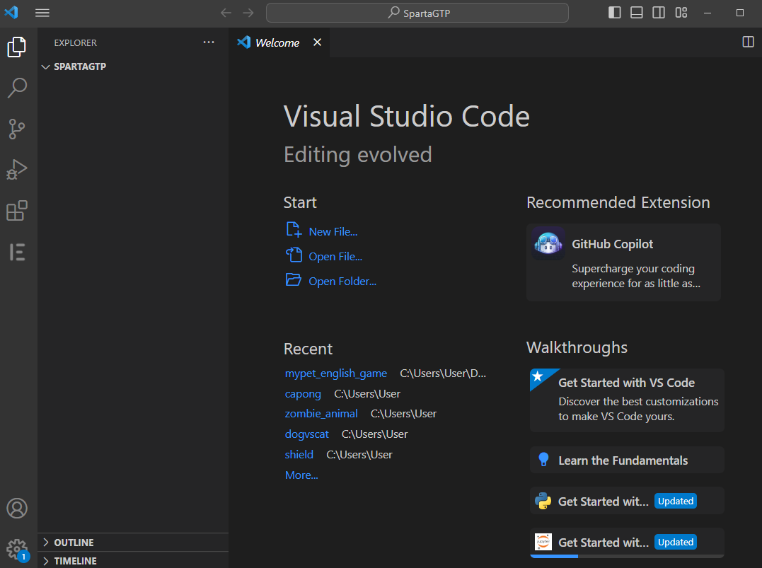Go forward with the right arrow
Viewport: 762px width, 568px height.
(x=248, y=13)
